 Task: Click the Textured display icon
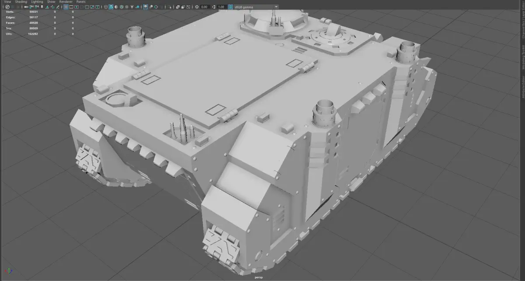tap(127, 7)
